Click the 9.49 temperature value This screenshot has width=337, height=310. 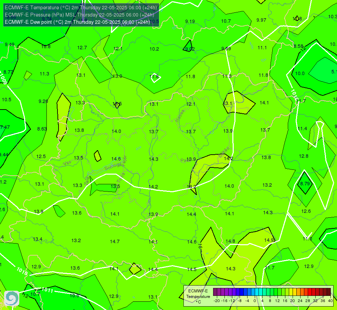[10, 44]
